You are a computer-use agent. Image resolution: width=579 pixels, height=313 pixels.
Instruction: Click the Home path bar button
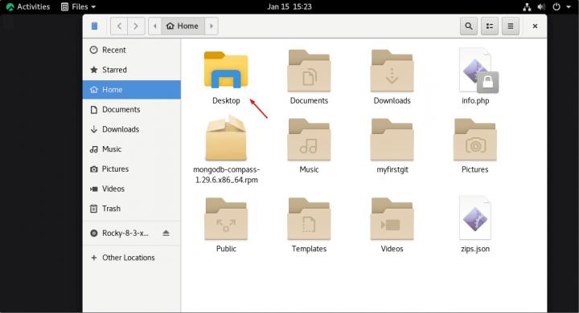coord(183,26)
